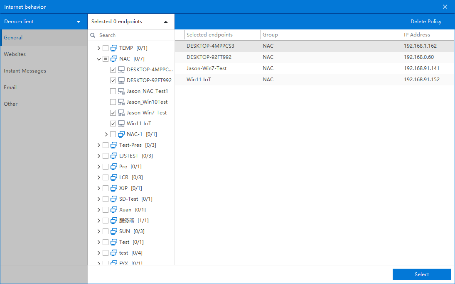The width and height of the screenshot is (455, 284).
Task: Click the NAC-1 subgroup icon
Action: 121,134
